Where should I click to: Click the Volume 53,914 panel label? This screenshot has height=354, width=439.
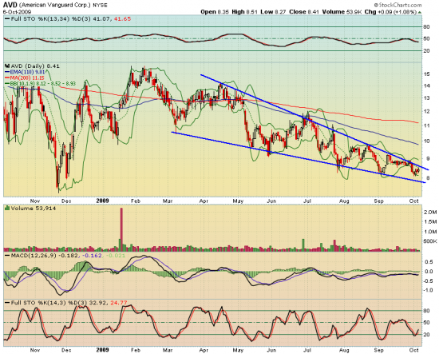pyautogui.click(x=34, y=209)
